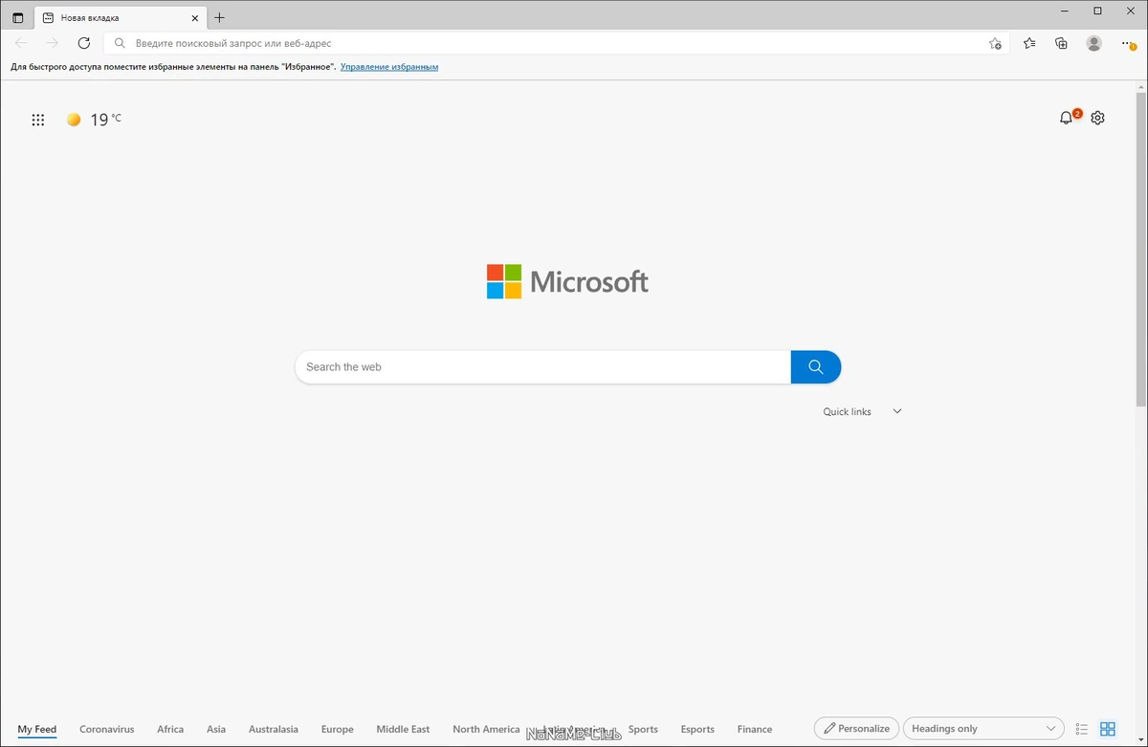The height and width of the screenshot is (747, 1148).
Task: Click the Search the web field
Action: pyautogui.click(x=542, y=367)
